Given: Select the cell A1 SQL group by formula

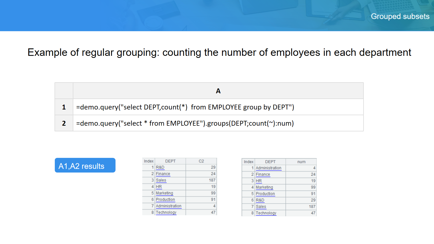Looking at the screenshot, I should (185, 107).
